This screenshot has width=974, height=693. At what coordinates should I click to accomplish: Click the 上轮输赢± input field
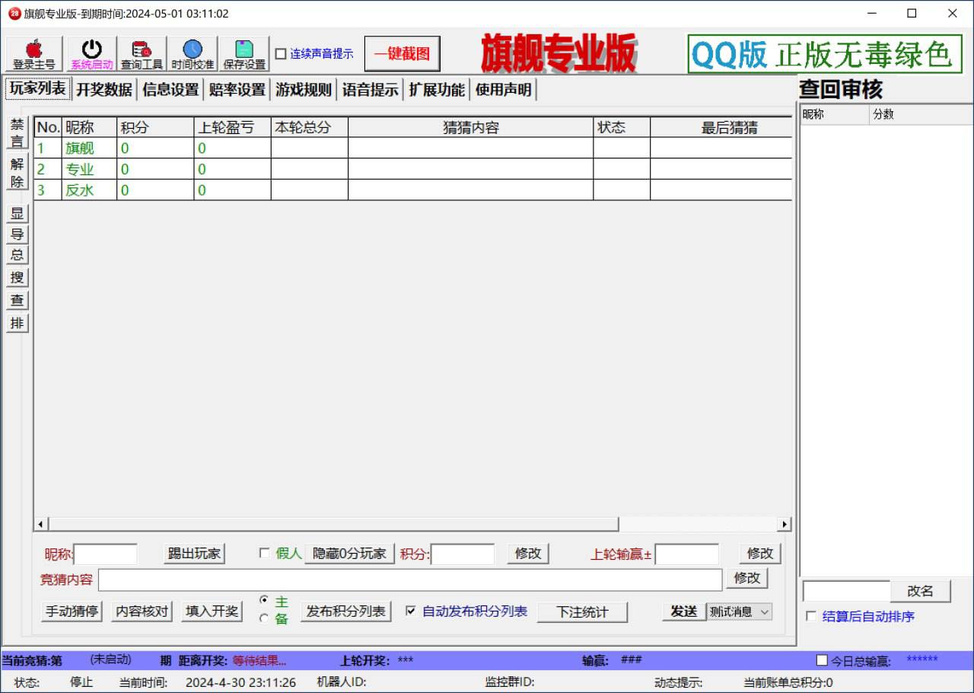pos(687,554)
